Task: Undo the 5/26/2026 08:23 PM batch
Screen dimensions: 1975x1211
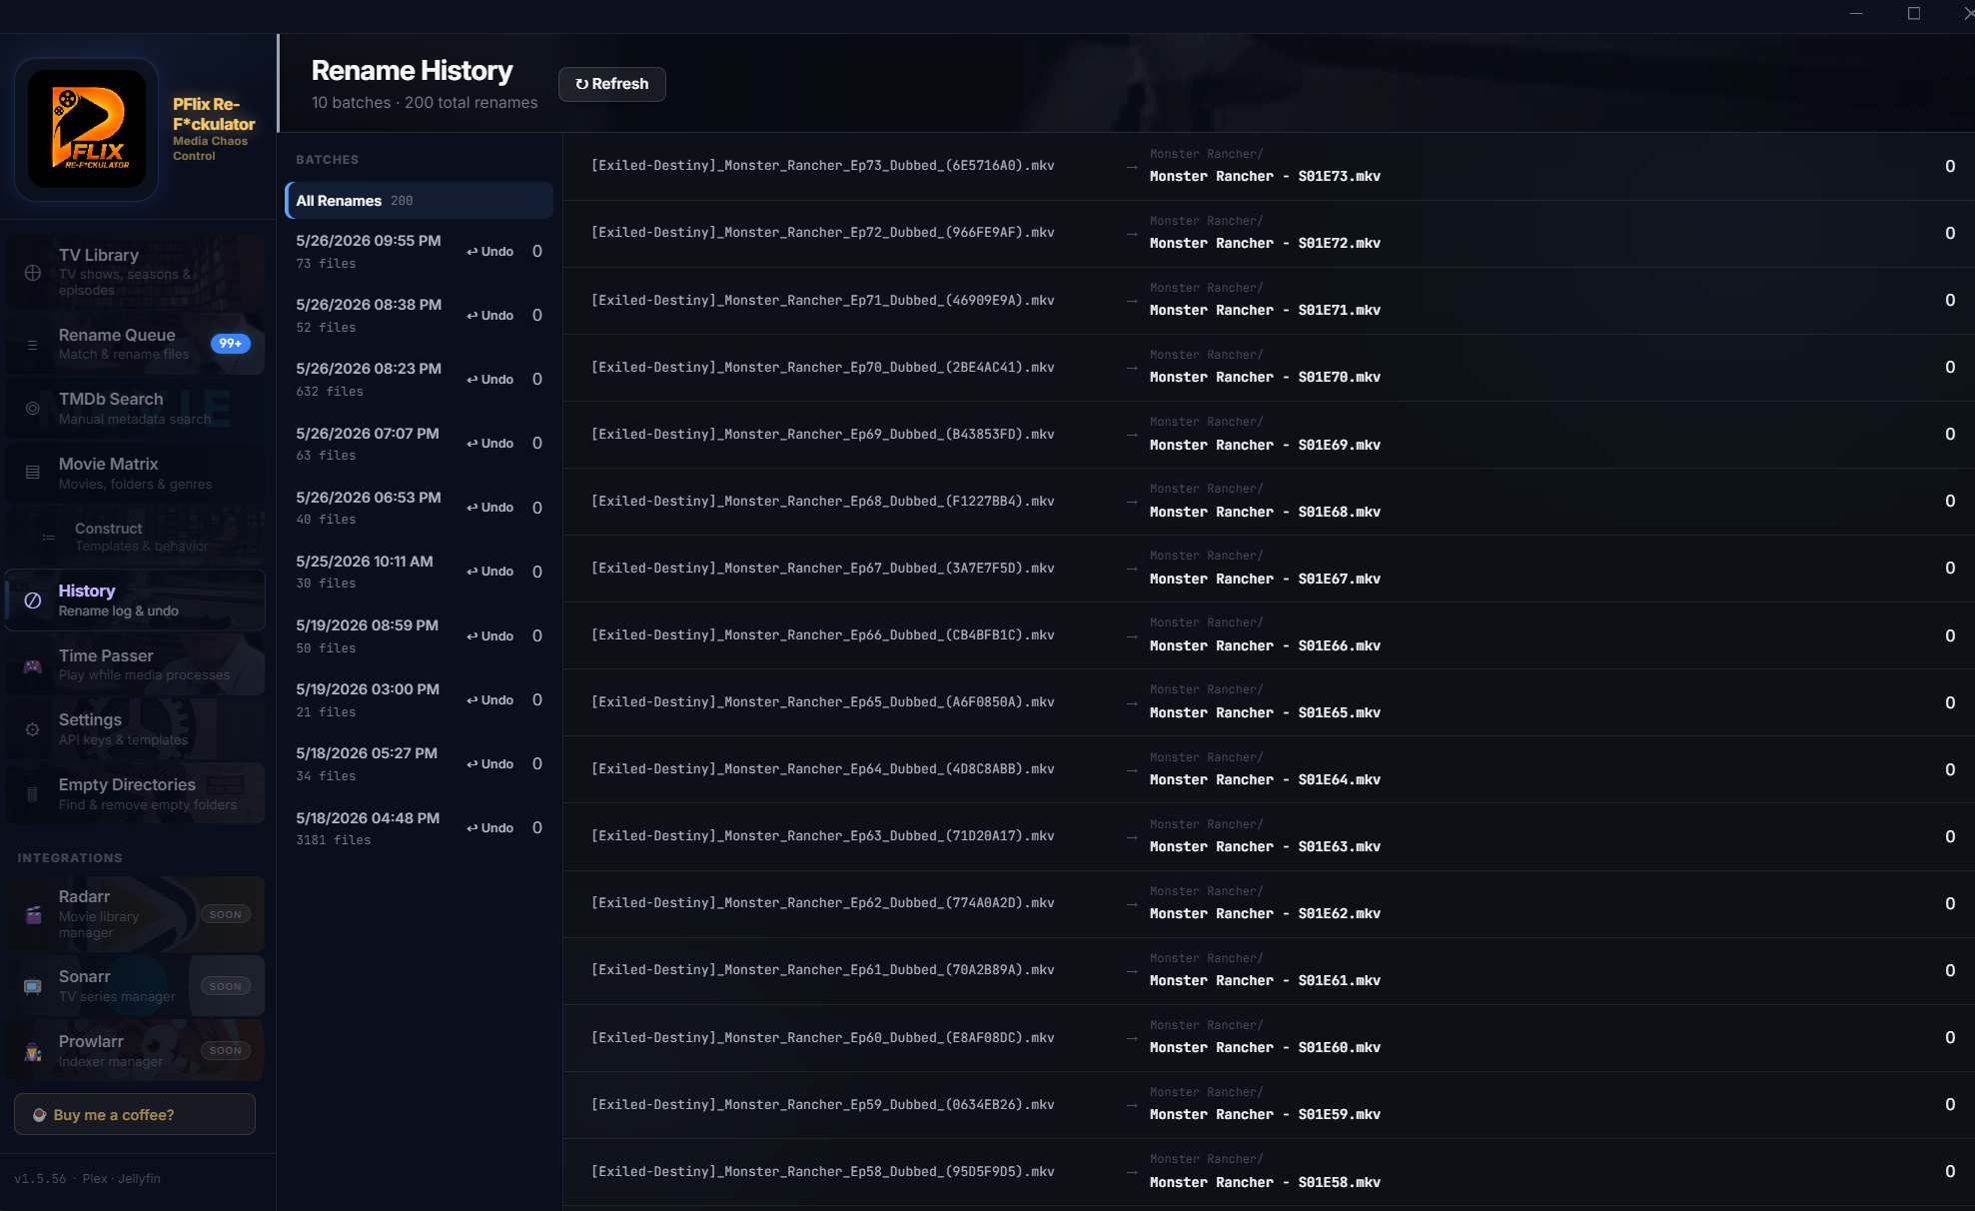Action: [491, 380]
